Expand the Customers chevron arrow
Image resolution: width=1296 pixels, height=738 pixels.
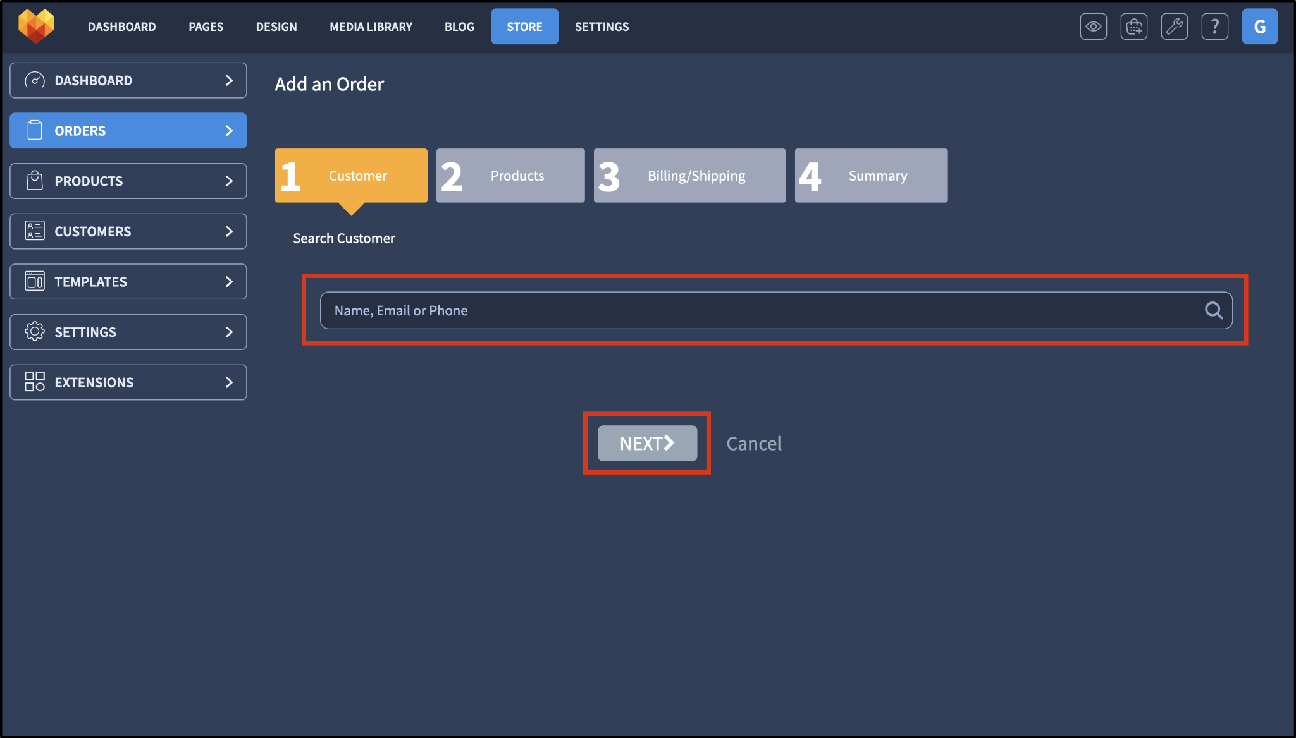[229, 231]
